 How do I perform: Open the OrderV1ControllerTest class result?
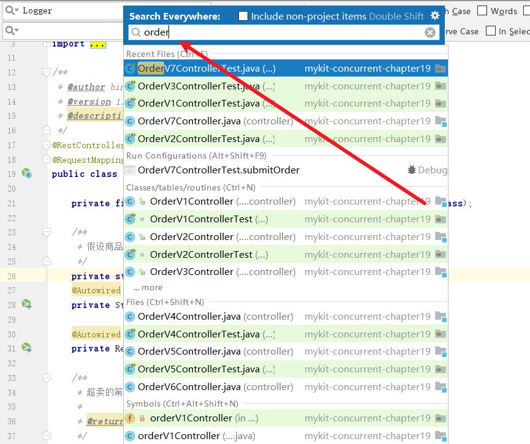click(x=286, y=219)
